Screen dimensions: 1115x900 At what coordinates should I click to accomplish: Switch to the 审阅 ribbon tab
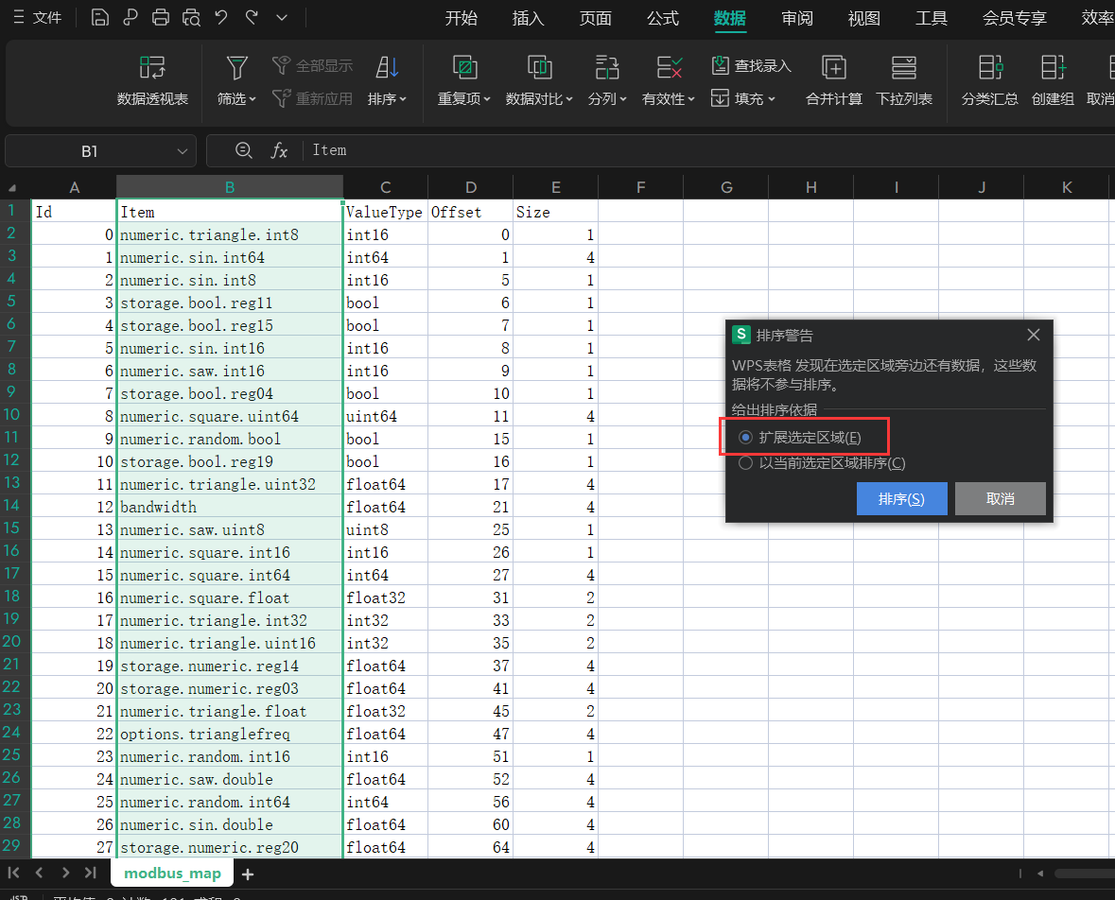click(x=796, y=18)
